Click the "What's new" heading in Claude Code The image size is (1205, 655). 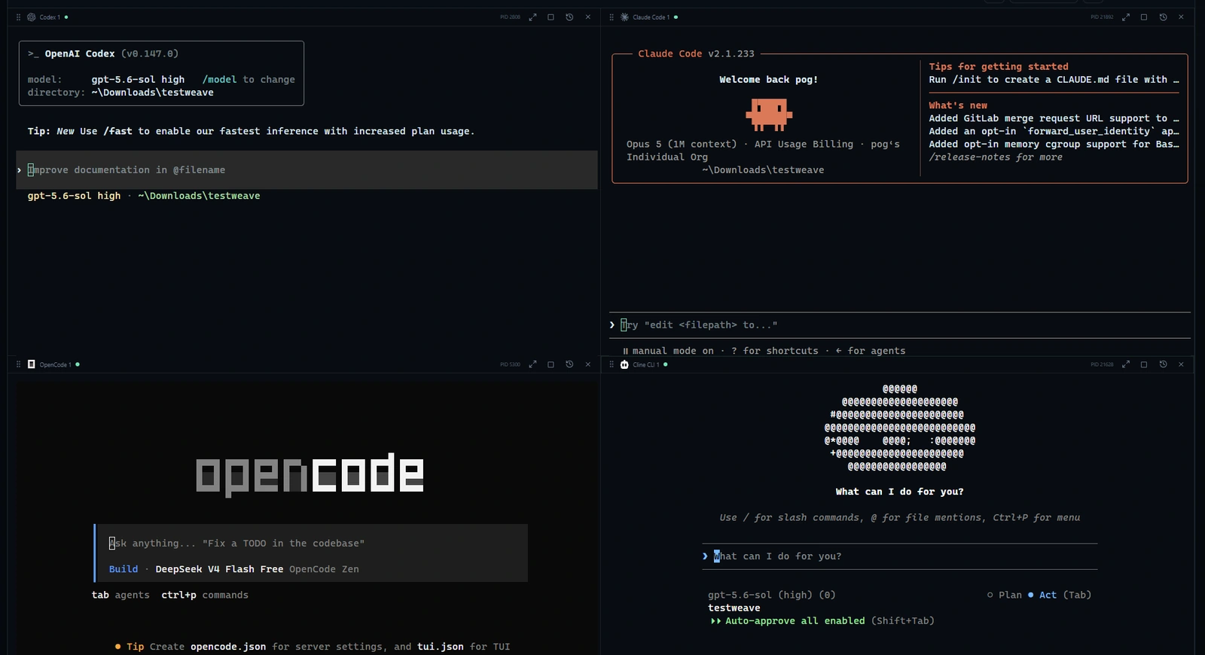[x=958, y=105]
